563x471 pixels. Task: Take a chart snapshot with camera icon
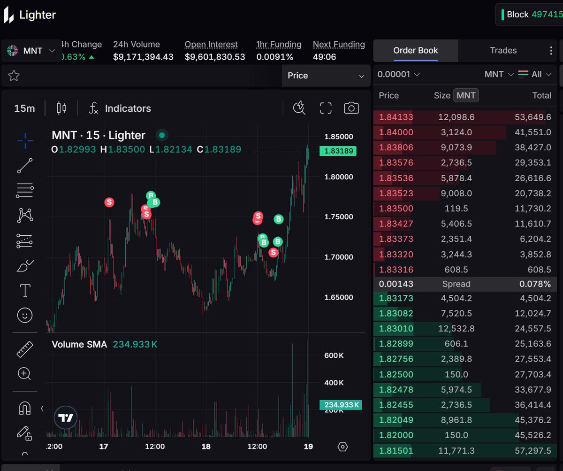tap(351, 108)
